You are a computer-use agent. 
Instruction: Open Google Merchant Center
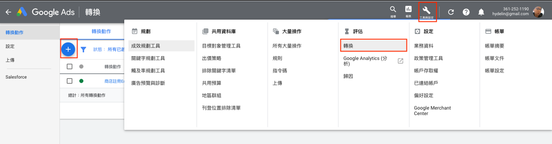pyautogui.click(x=432, y=111)
